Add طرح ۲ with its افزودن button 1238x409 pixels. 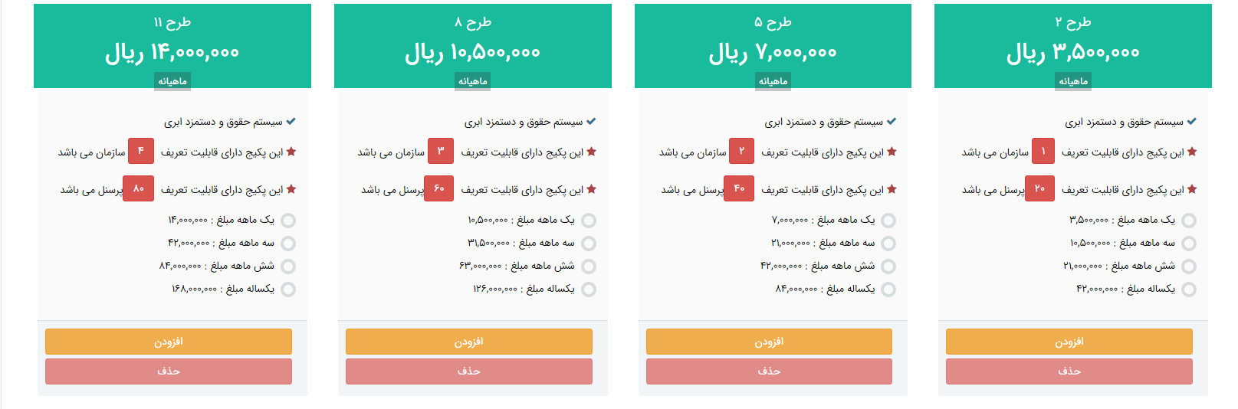1069,342
